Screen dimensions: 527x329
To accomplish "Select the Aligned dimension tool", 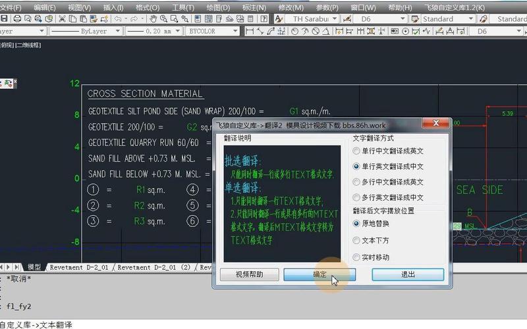I will coord(260,31).
